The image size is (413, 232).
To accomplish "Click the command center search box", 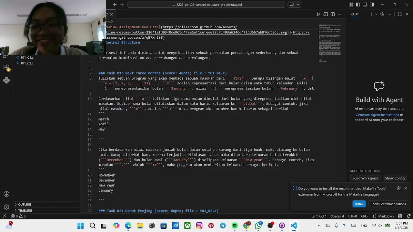I will tap(206, 5).
